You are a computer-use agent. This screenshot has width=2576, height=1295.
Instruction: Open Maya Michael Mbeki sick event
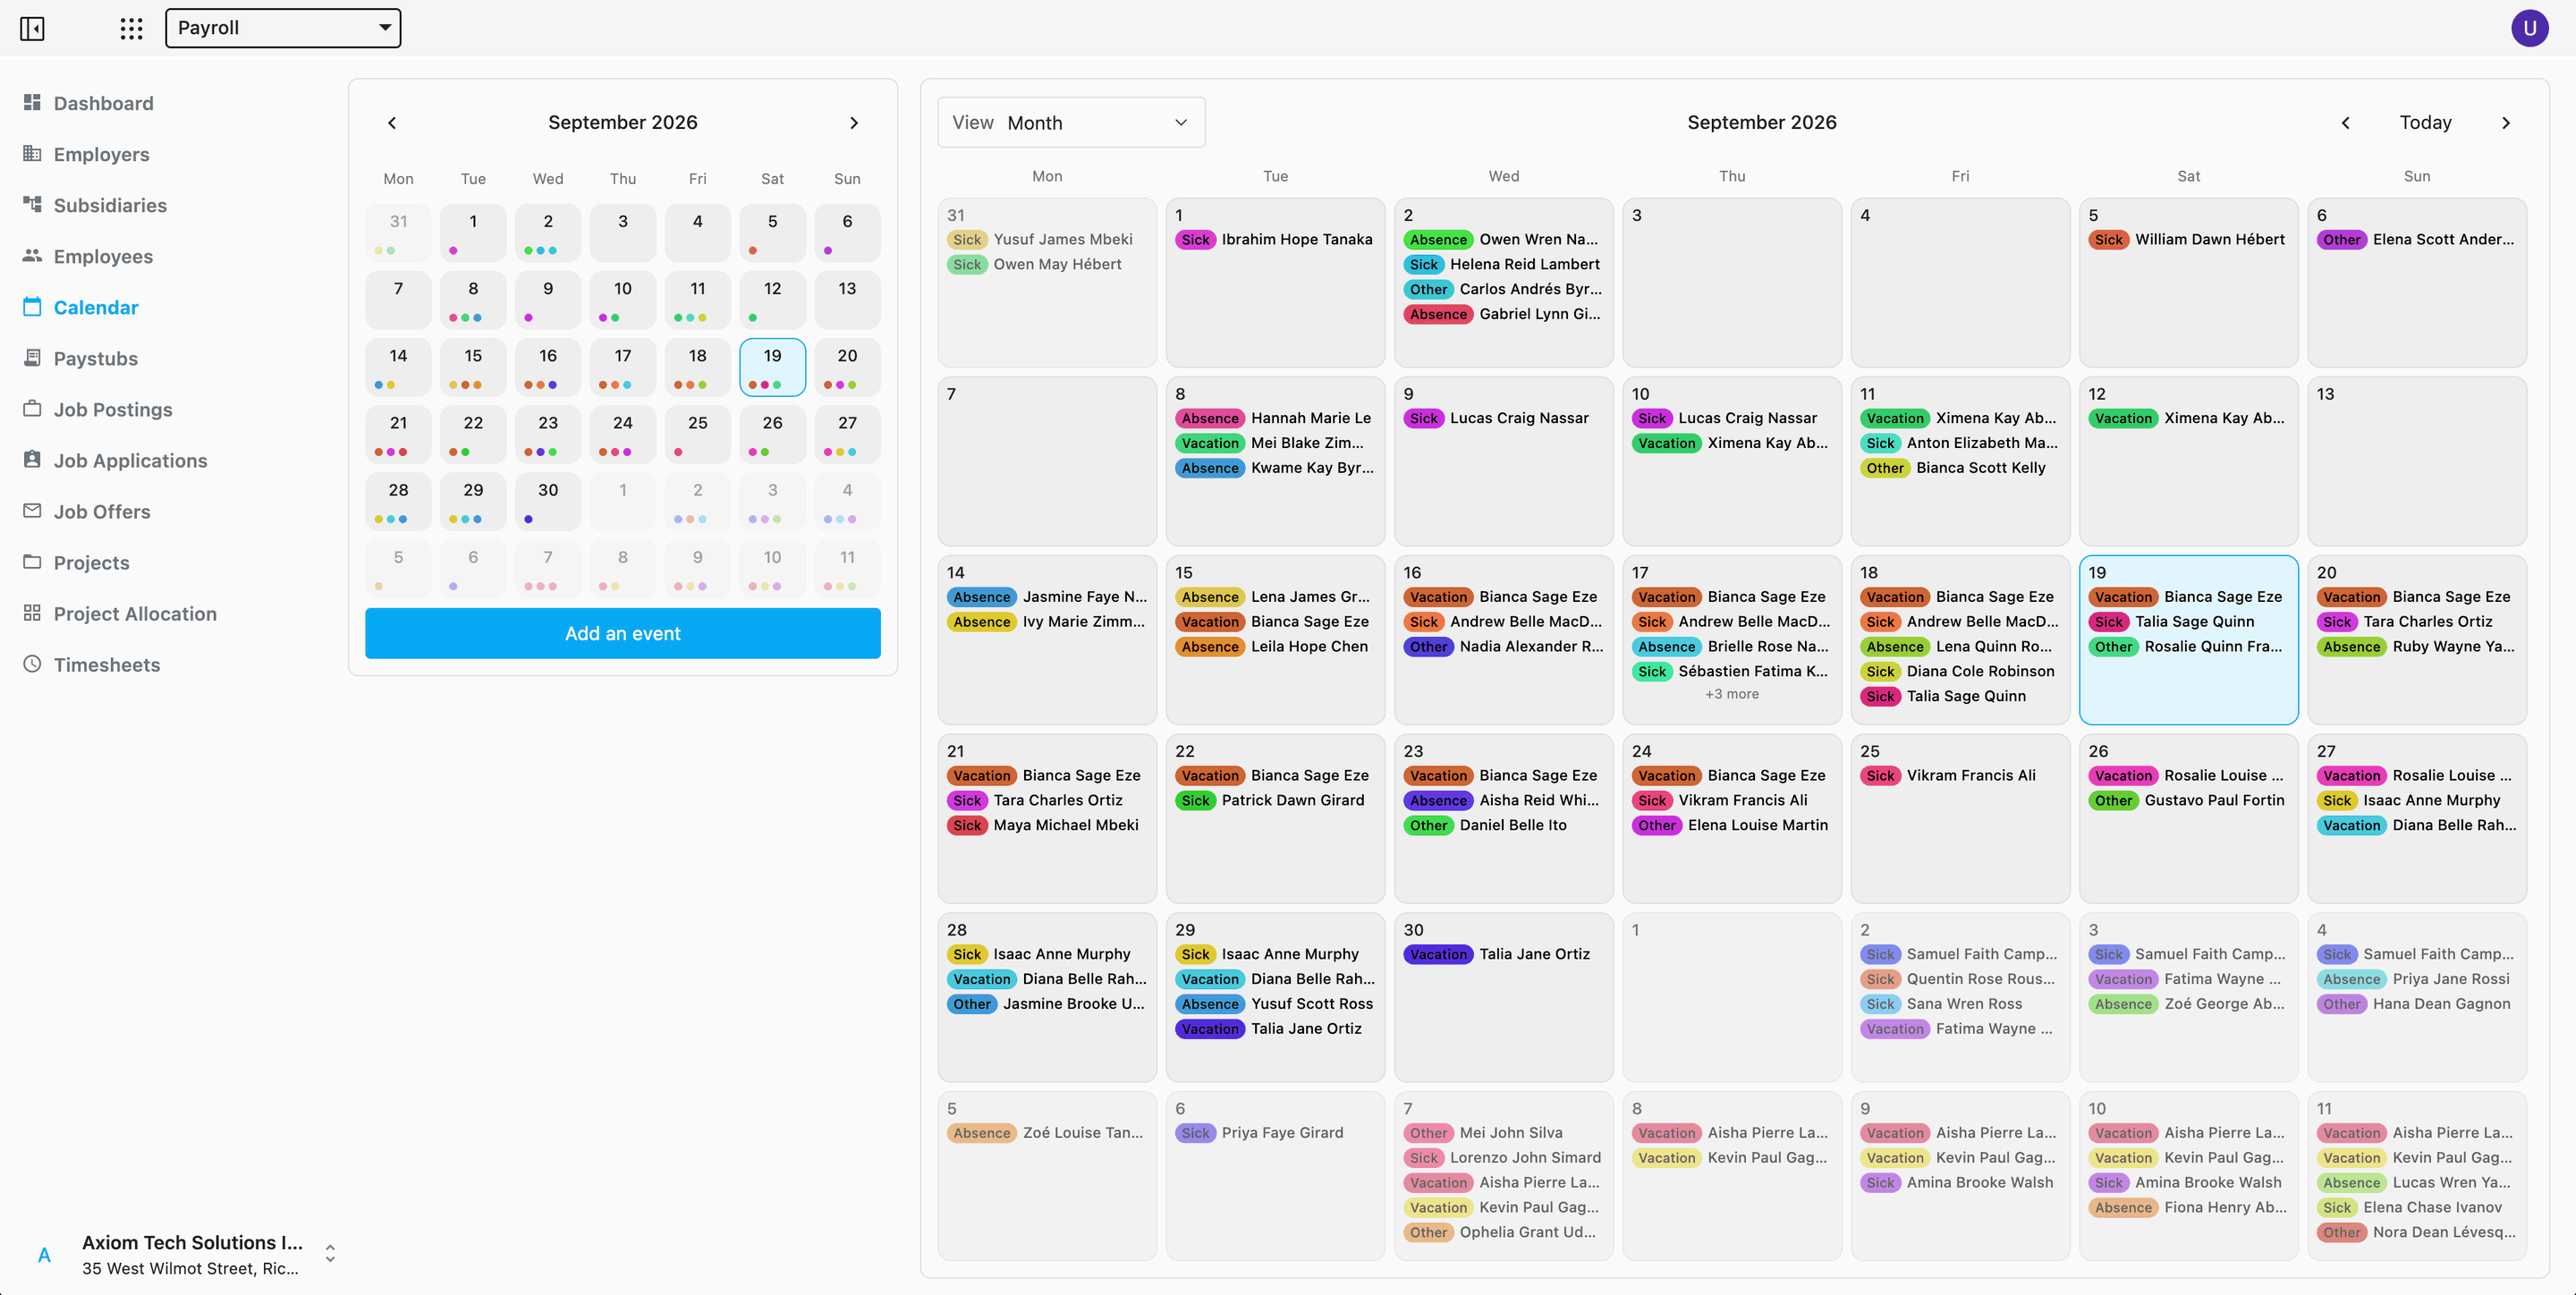pyautogui.click(x=1047, y=826)
